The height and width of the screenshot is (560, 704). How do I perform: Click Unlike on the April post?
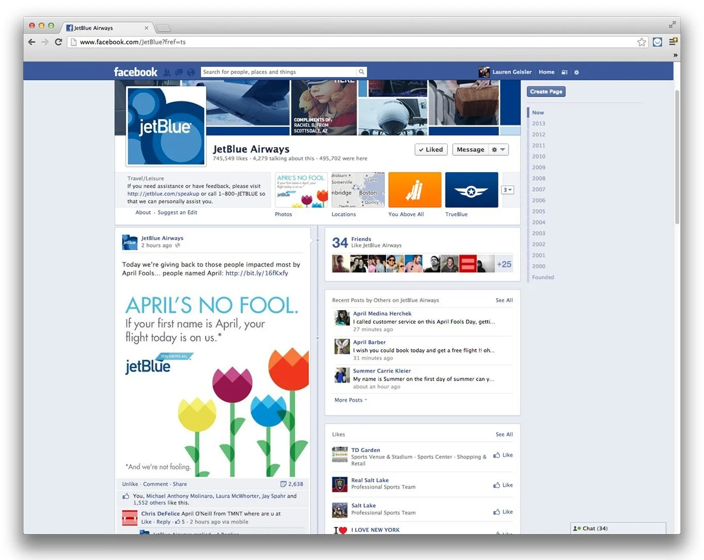pos(130,484)
